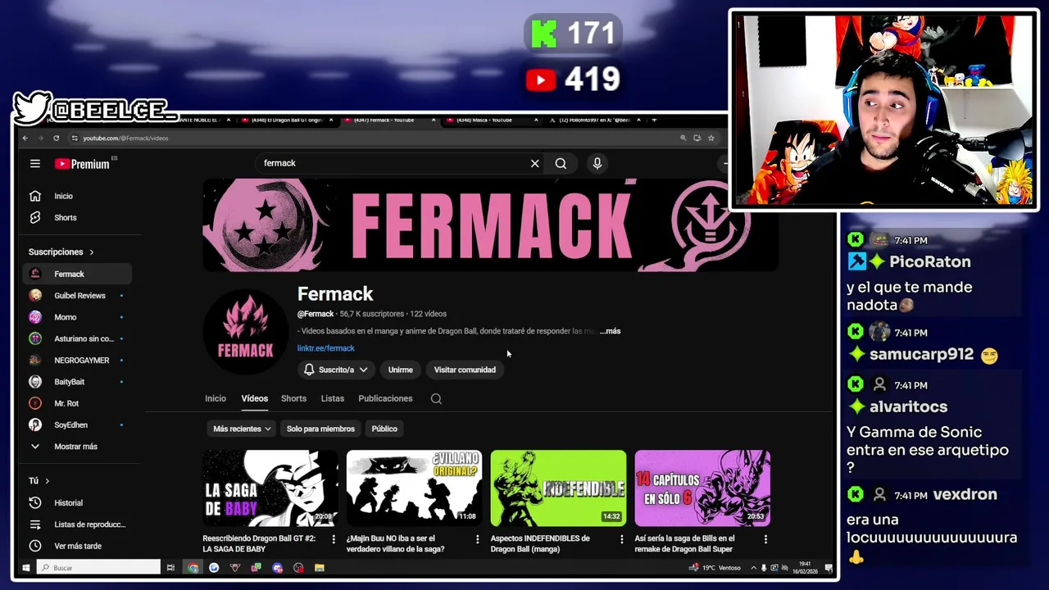1049x590 pixels.
Task: Open a new browser tab with plus
Action: [654, 120]
